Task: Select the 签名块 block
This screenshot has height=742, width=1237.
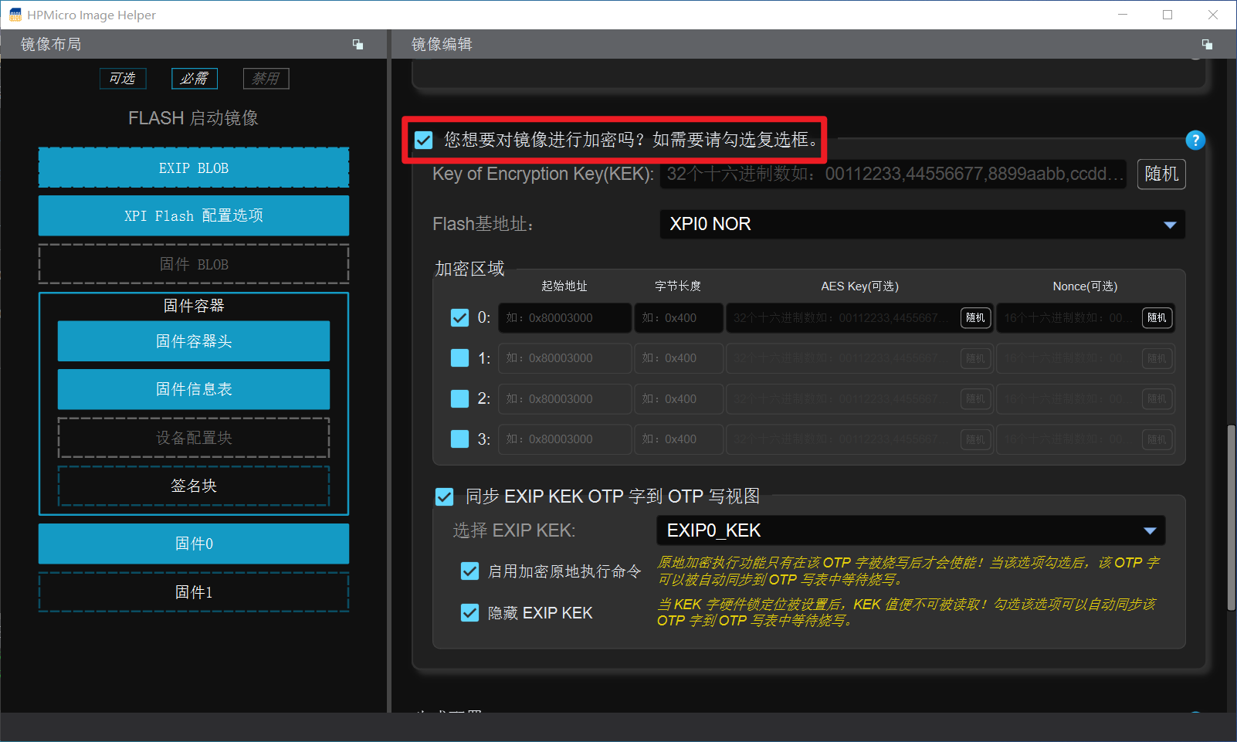Action: (x=194, y=486)
